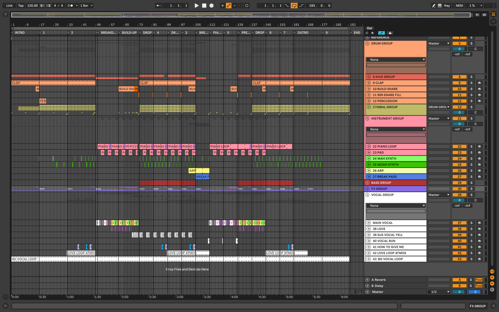Open CYMBAL GROUP output routing dropdown
Viewport: 499px width, 312px height.
(439, 107)
